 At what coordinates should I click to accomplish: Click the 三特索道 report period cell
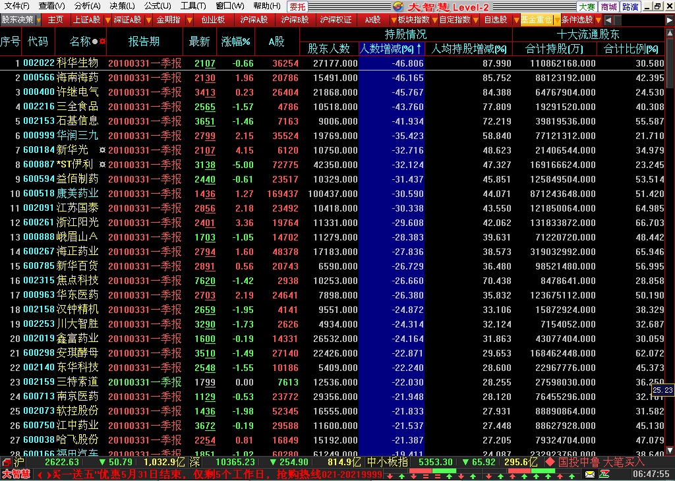tap(144, 382)
